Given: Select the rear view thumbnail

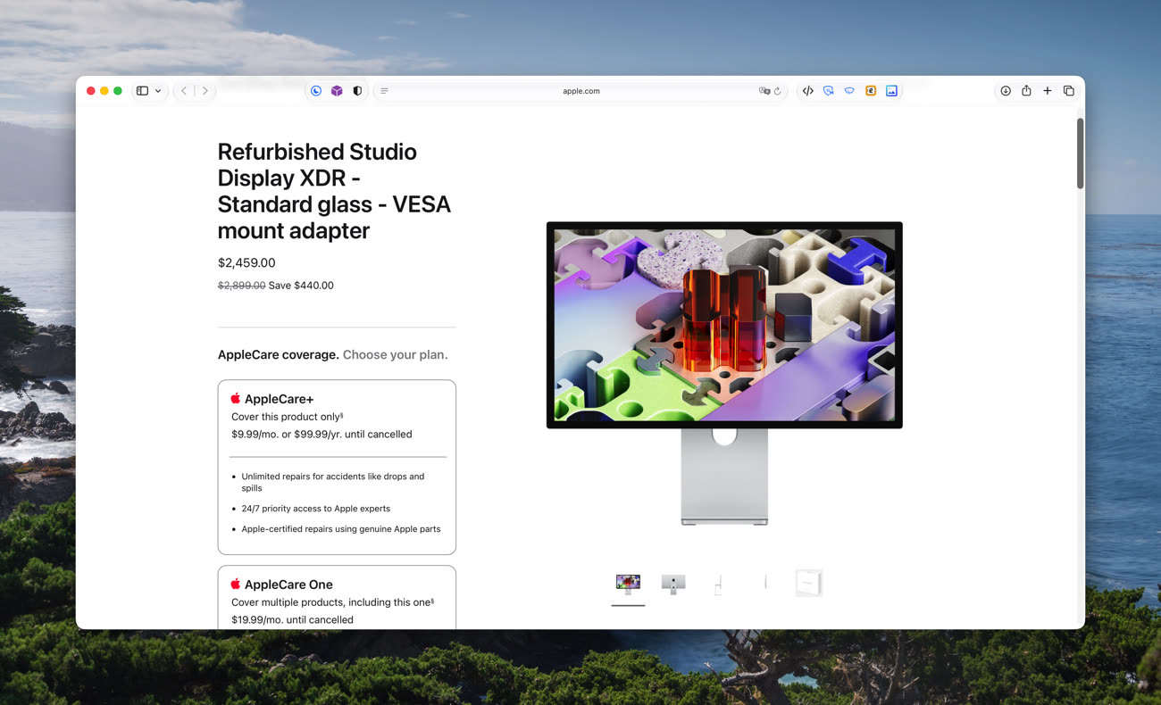Looking at the screenshot, I should pos(673,584).
